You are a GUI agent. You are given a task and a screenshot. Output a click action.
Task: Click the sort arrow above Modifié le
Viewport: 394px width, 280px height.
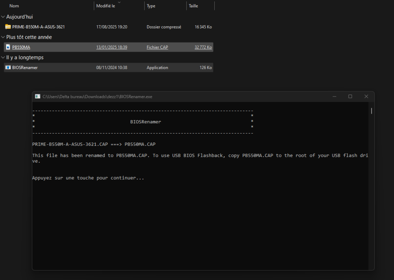coord(119,2)
